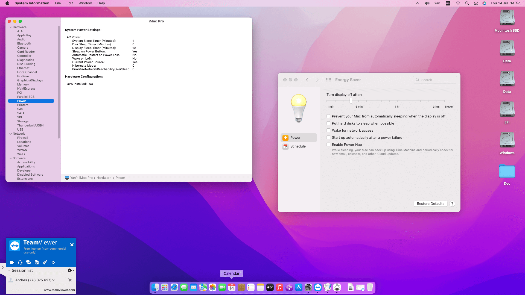The height and width of the screenshot is (295, 525).
Task: Open the Help menu
Action: [101, 3]
